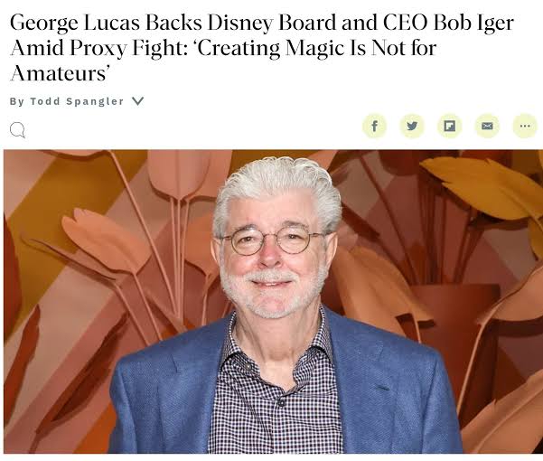543x461 pixels.
Task: Show additional share choices three dots
Action: click(x=525, y=126)
